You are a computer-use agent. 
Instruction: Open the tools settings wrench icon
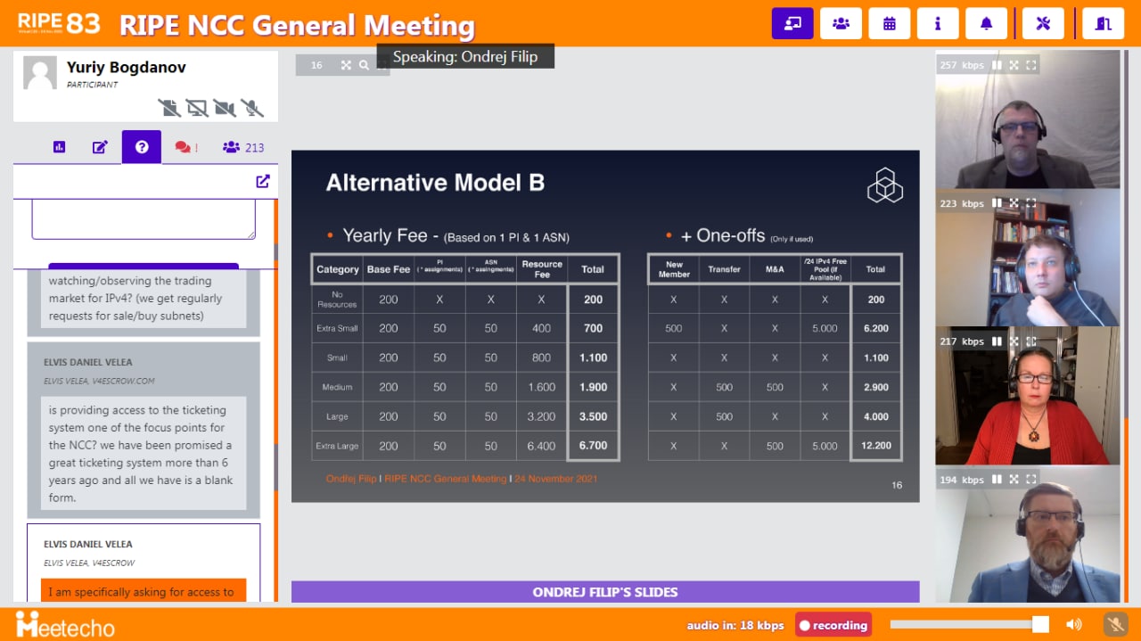[x=1043, y=24]
